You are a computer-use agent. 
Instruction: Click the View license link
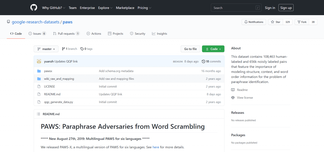[x=245, y=98]
